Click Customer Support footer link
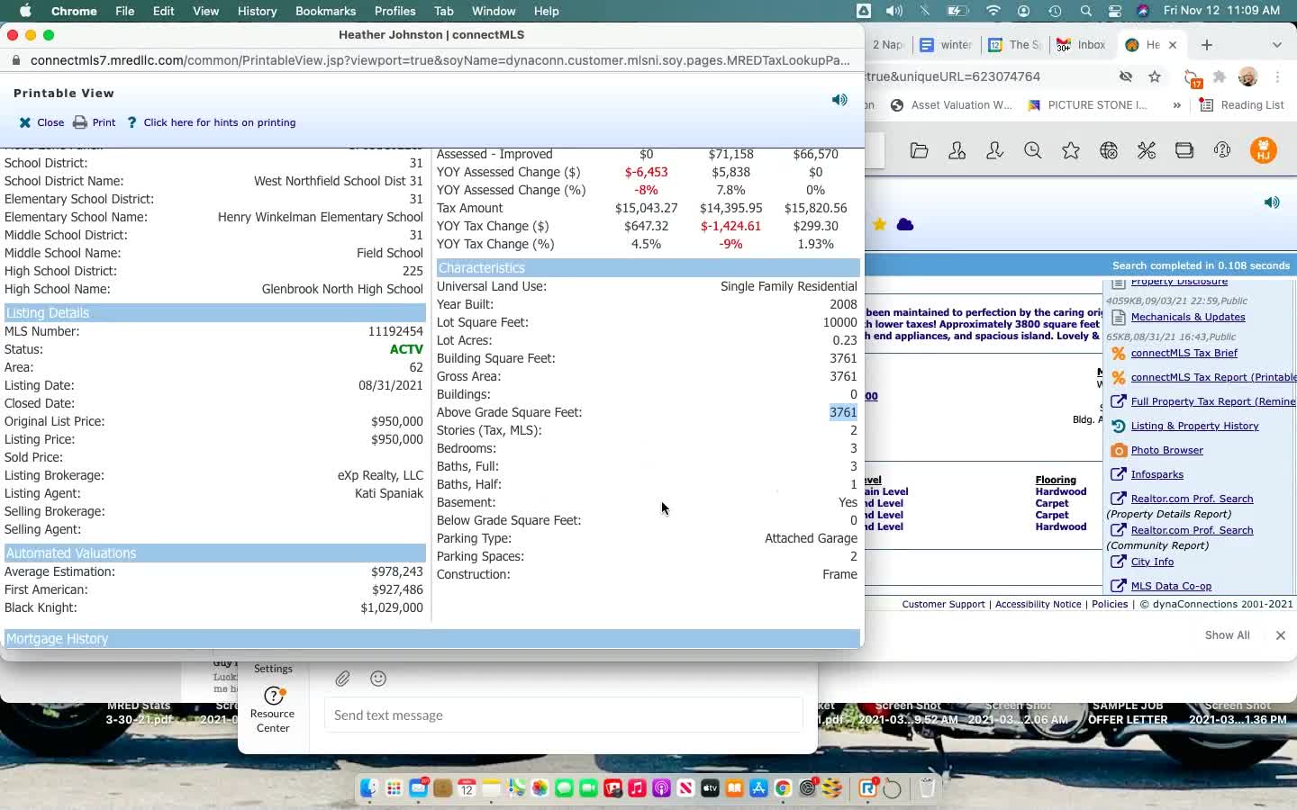1297x810 pixels. point(943,604)
